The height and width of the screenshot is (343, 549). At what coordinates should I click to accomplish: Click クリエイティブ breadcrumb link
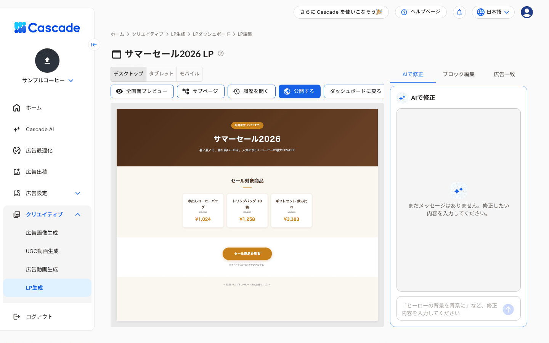coord(148,34)
